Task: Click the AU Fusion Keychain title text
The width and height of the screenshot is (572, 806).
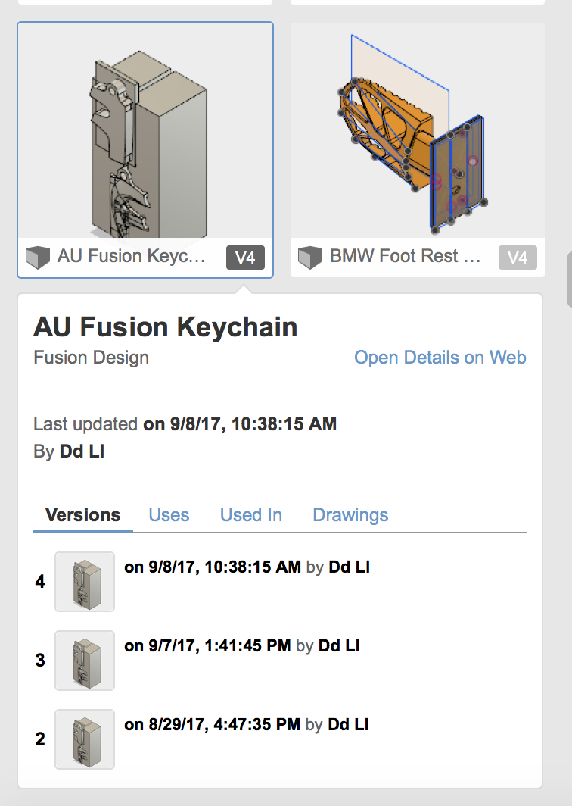Action: (x=166, y=327)
